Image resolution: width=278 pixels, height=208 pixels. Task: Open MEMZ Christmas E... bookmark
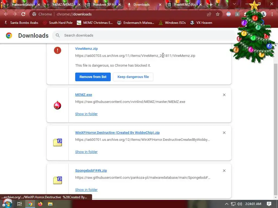click(95, 23)
